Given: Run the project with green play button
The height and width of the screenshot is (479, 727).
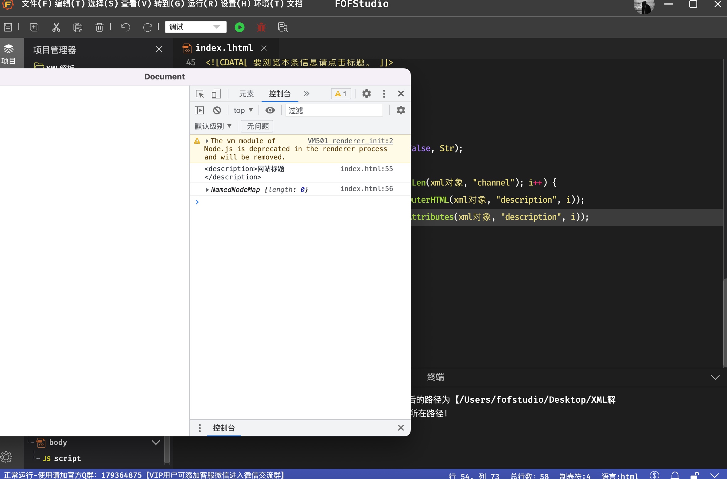Looking at the screenshot, I should click(x=239, y=27).
